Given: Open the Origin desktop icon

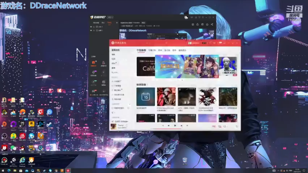Looking at the screenshot, I should (4, 125).
